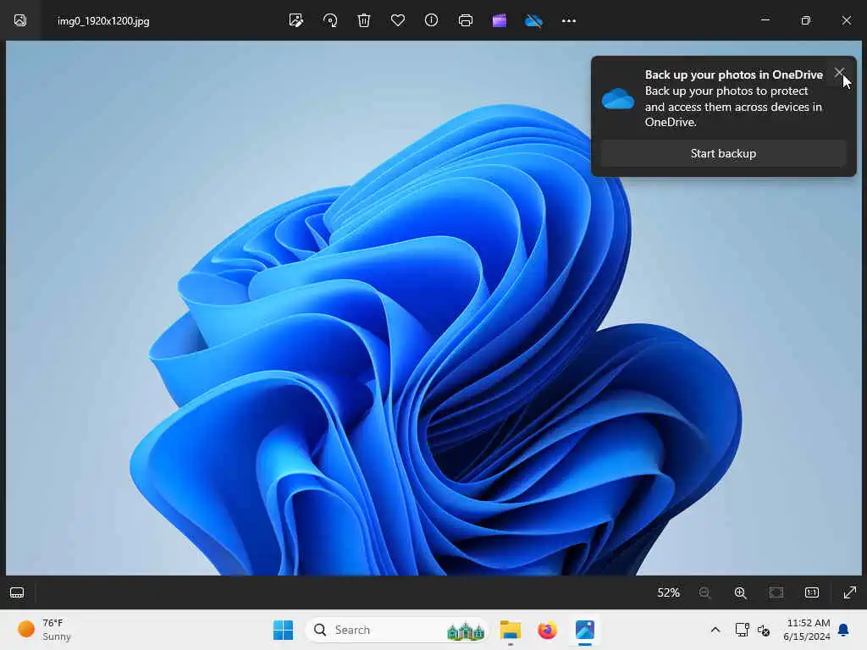Click the img0_1920x1200.jpg file name
Screen dimensions: 867x650
(x=103, y=21)
